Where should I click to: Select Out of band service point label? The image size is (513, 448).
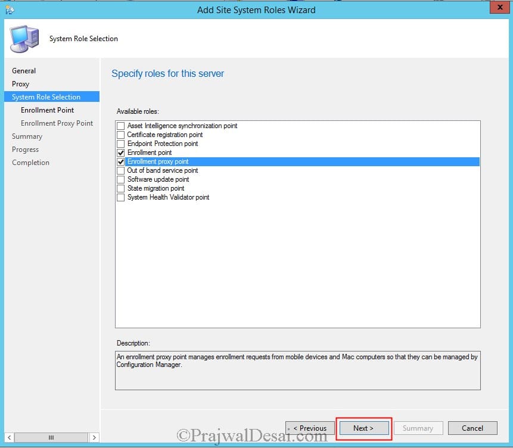pos(163,170)
